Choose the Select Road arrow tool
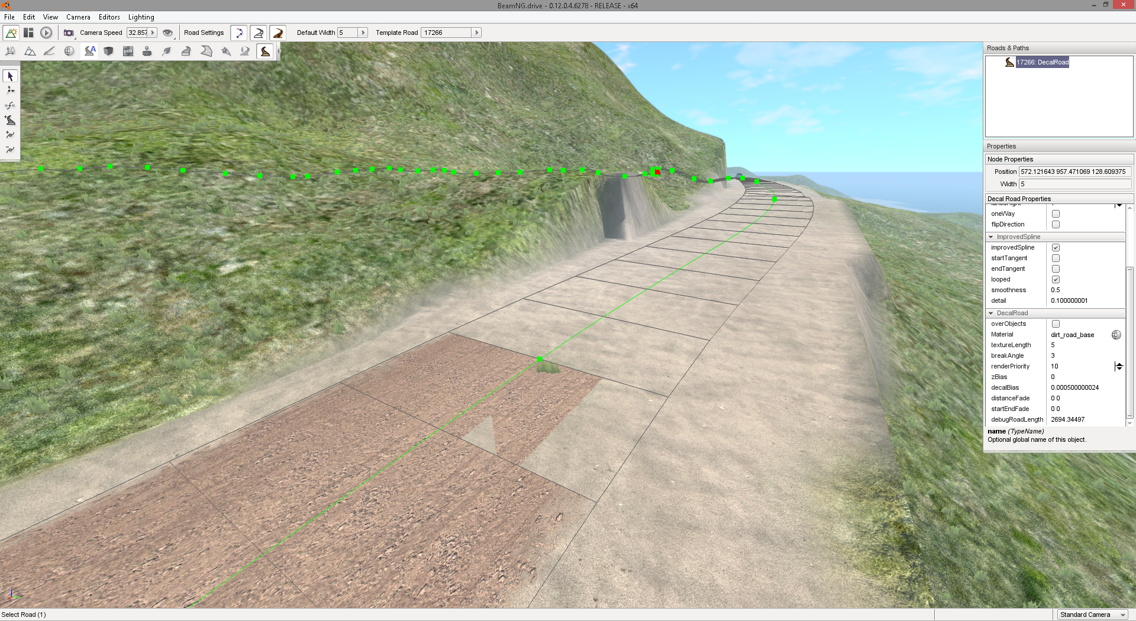1136x621 pixels. 10,76
